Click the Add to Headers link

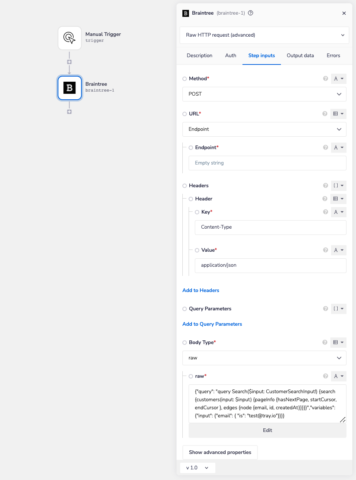coord(201,290)
